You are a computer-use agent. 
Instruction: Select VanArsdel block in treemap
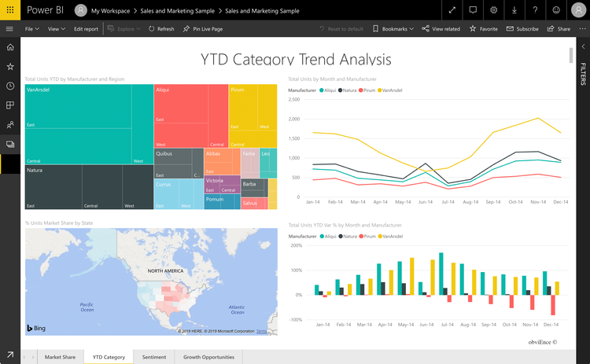(x=89, y=124)
